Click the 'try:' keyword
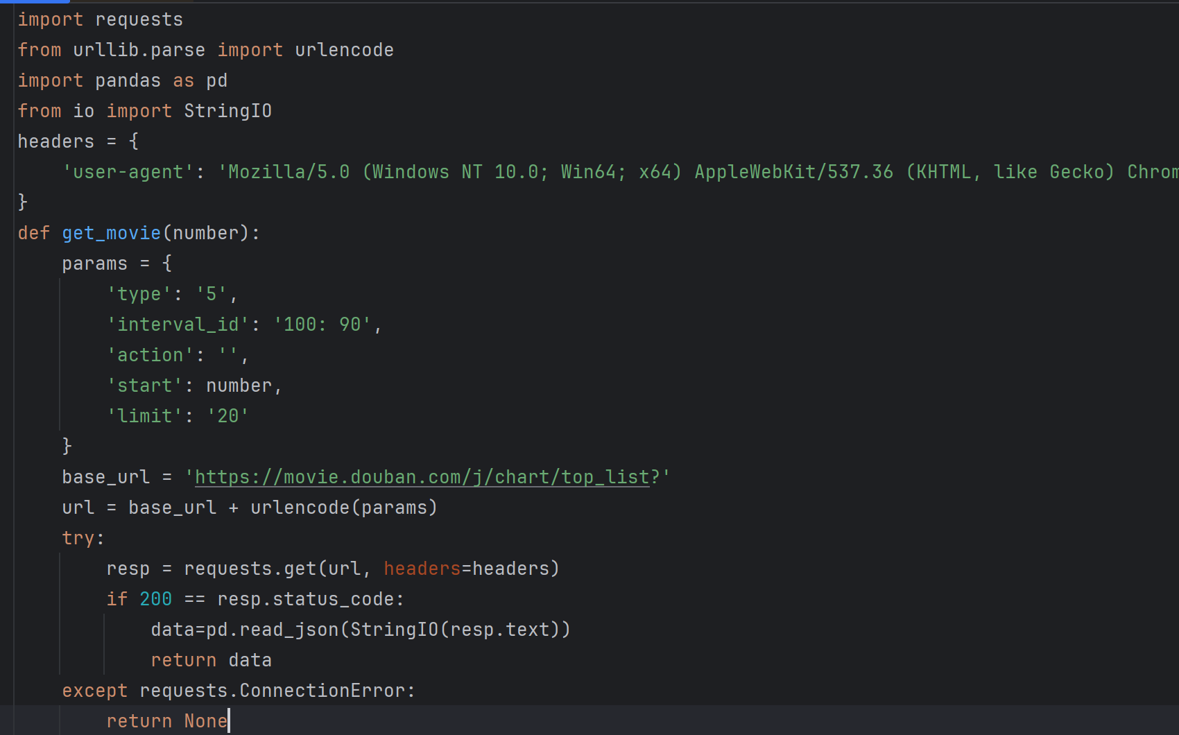Image resolution: width=1179 pixels, height=735 pixels. [x=83, y=538]
